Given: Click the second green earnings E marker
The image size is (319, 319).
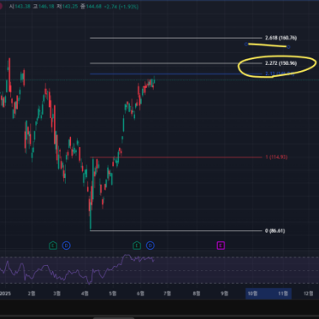Looking at the screenshot, I should pyautogui.click(x=137, y=246).
